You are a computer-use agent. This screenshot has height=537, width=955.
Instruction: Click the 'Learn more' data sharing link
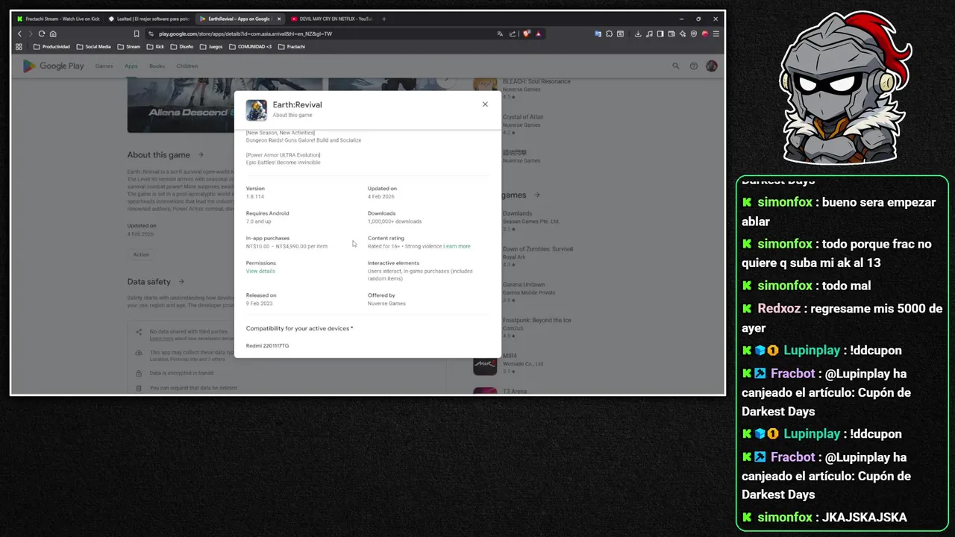[162, 339]
